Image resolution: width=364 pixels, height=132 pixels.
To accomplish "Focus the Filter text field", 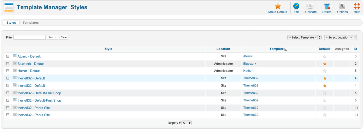I will pyautogui.click(x=29, y=37).
